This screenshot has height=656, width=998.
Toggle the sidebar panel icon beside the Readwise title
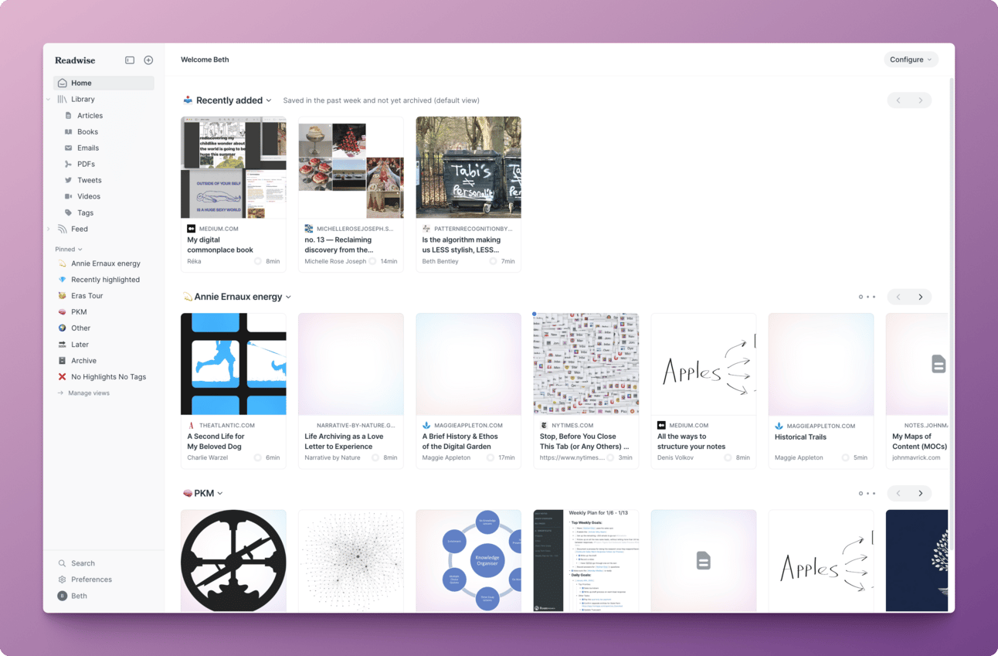(130, 60)
